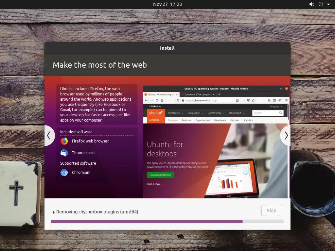Screen dimensions: 335x251
Task: Open the Nov 27 17:23 clock menu
Action: click(x=167, y=4)
